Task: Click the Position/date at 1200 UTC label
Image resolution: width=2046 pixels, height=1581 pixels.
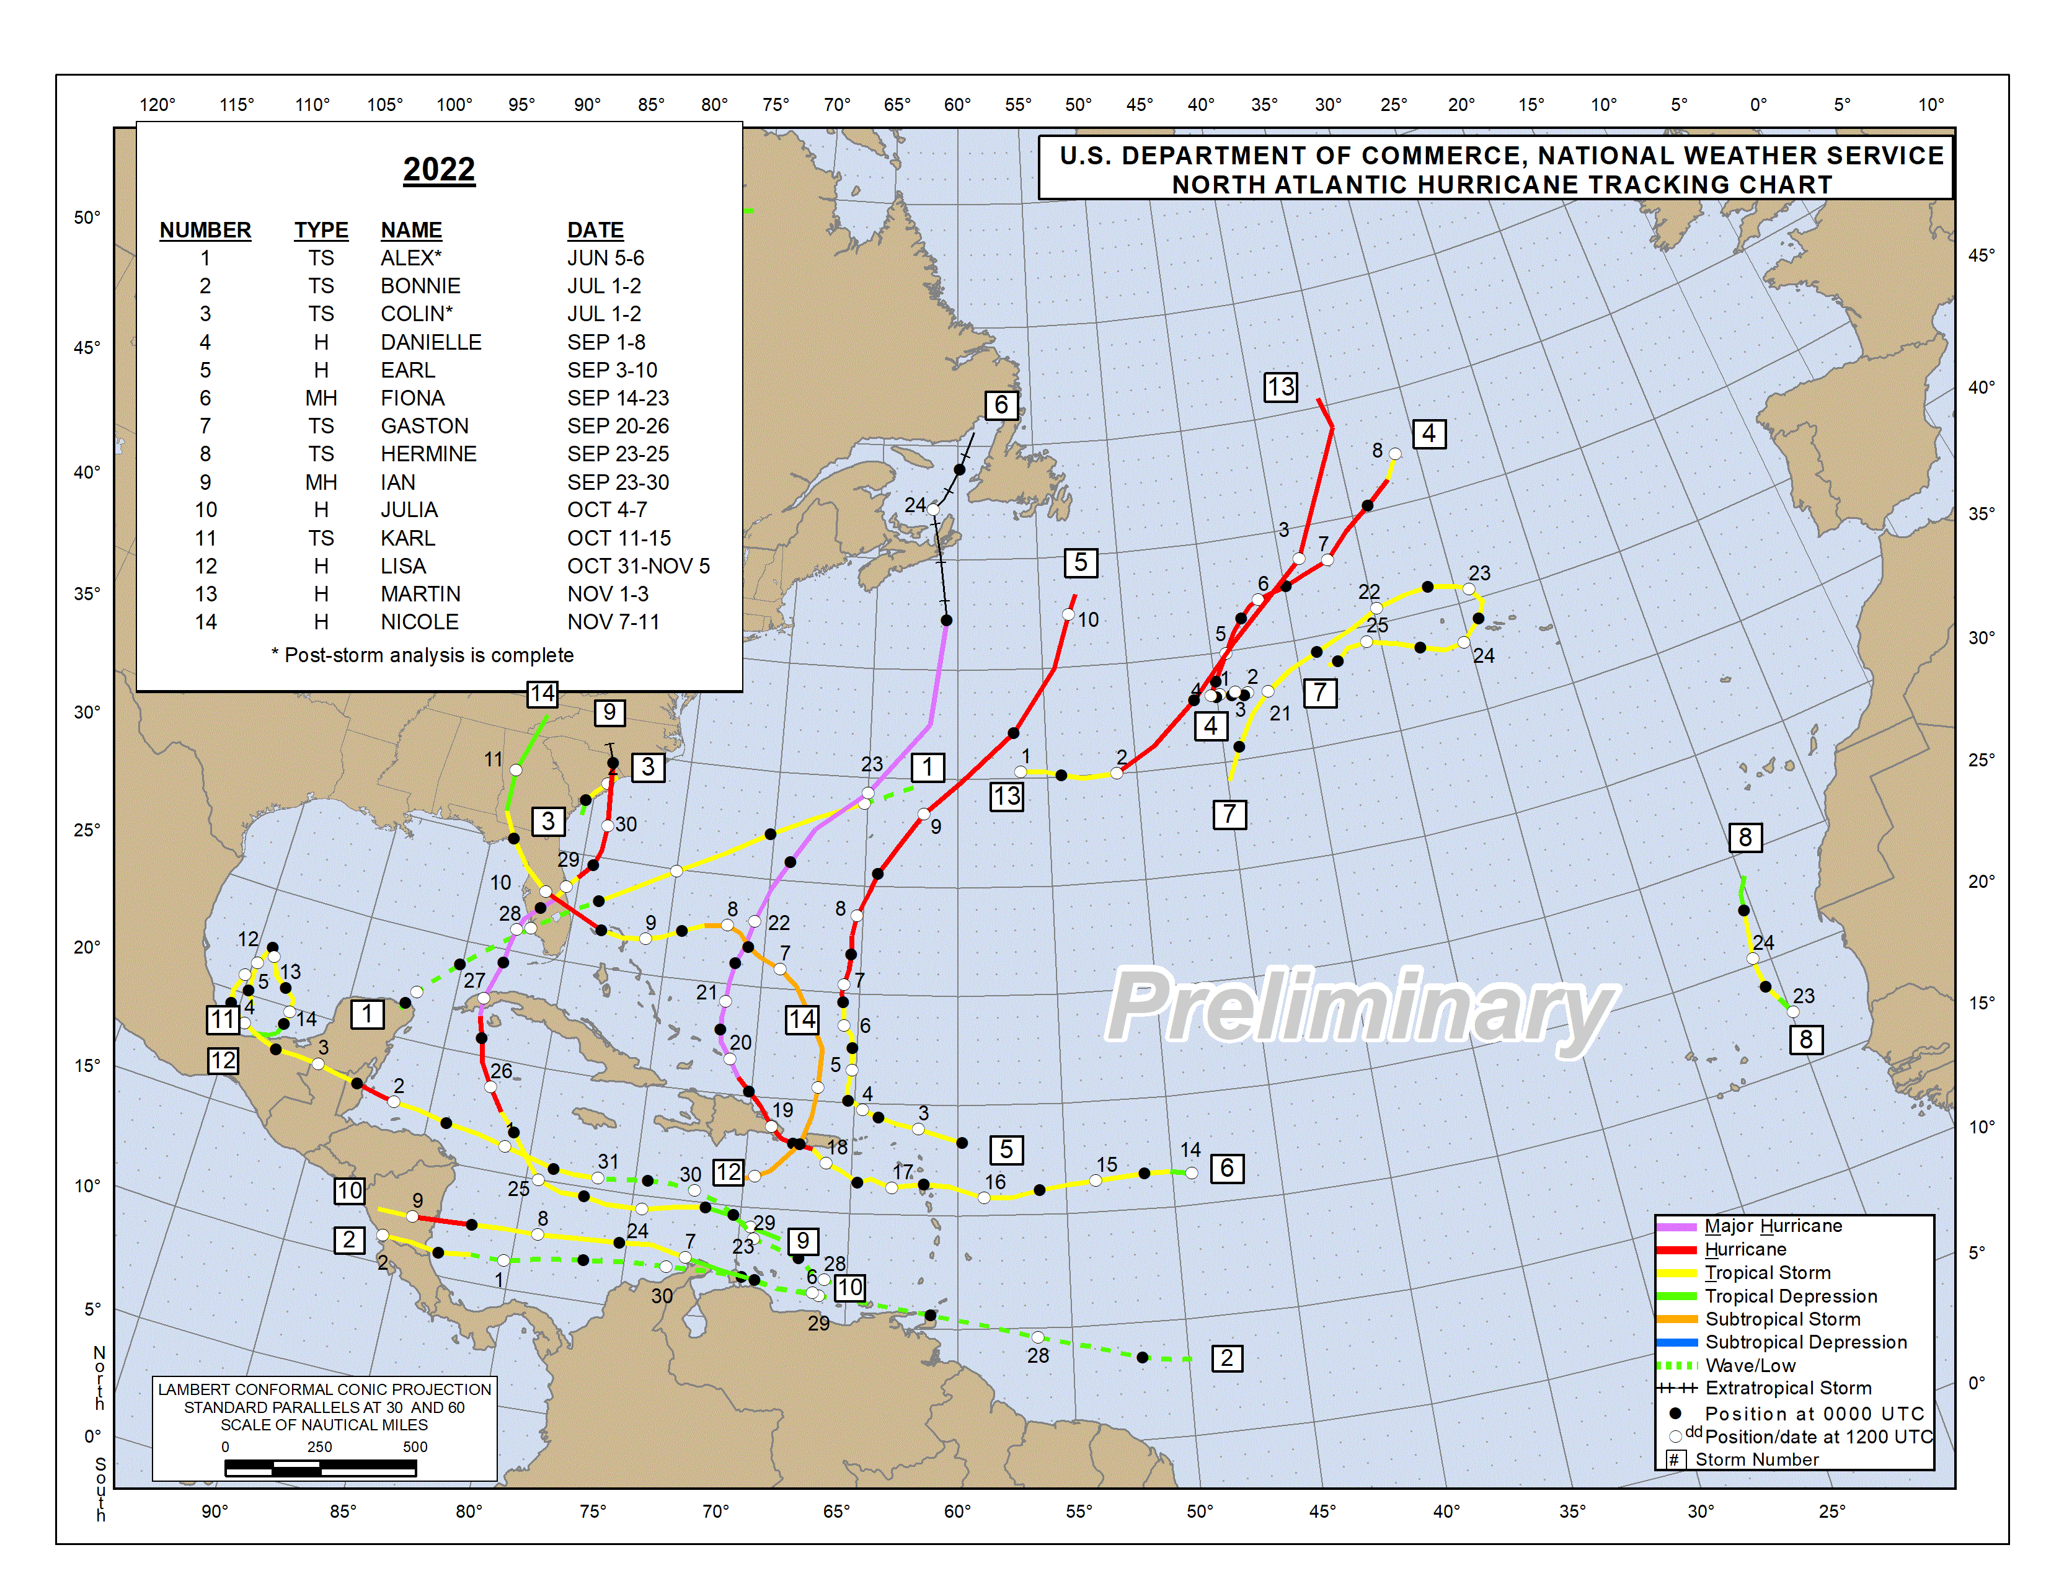Action: click(1819, 1438)
